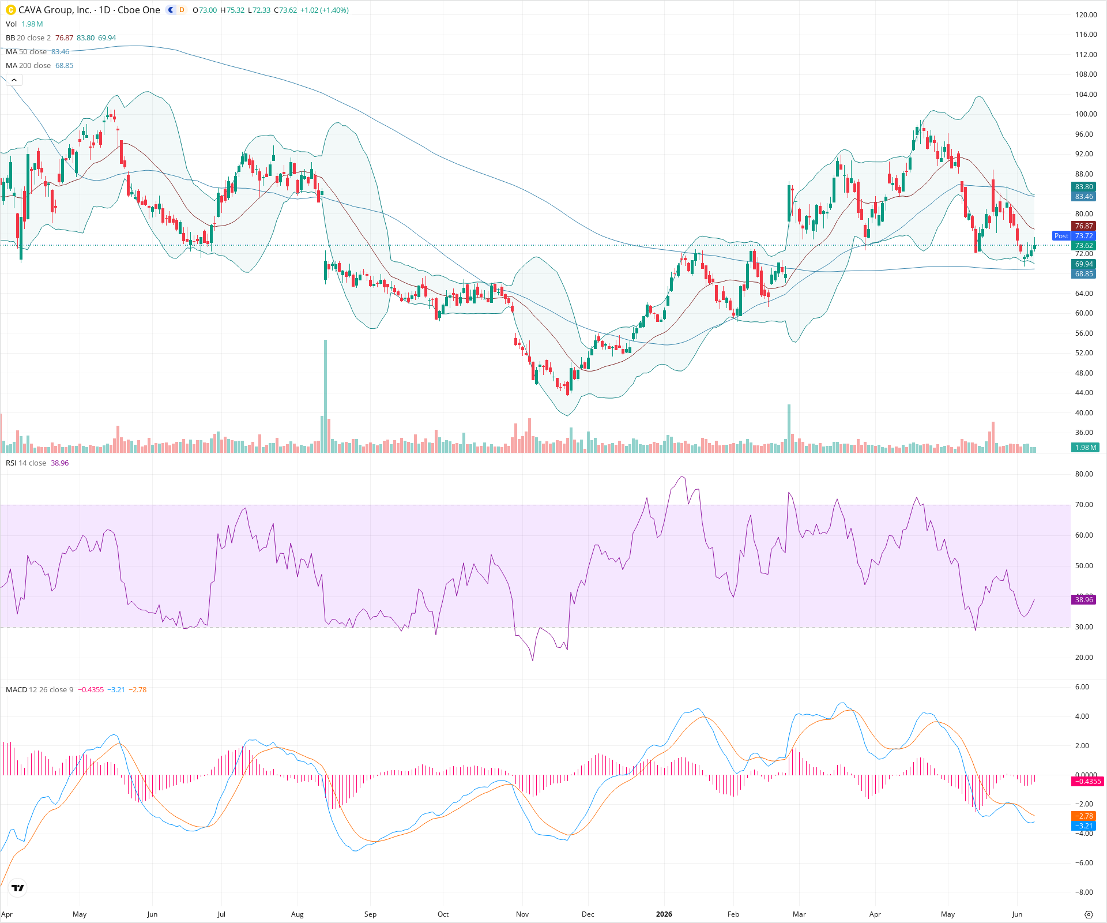Click the −0.4355 MACD histogram tag

1087,782
